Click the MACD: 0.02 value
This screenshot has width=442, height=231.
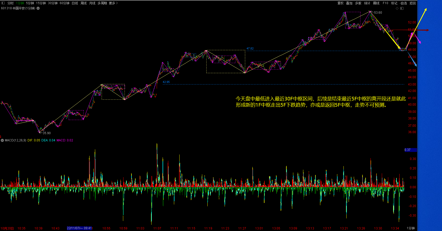65,140
